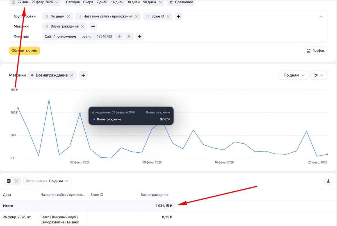The image size is (337, 226).
Task: Add a new filter with plus button
Action: pos(140,37)
